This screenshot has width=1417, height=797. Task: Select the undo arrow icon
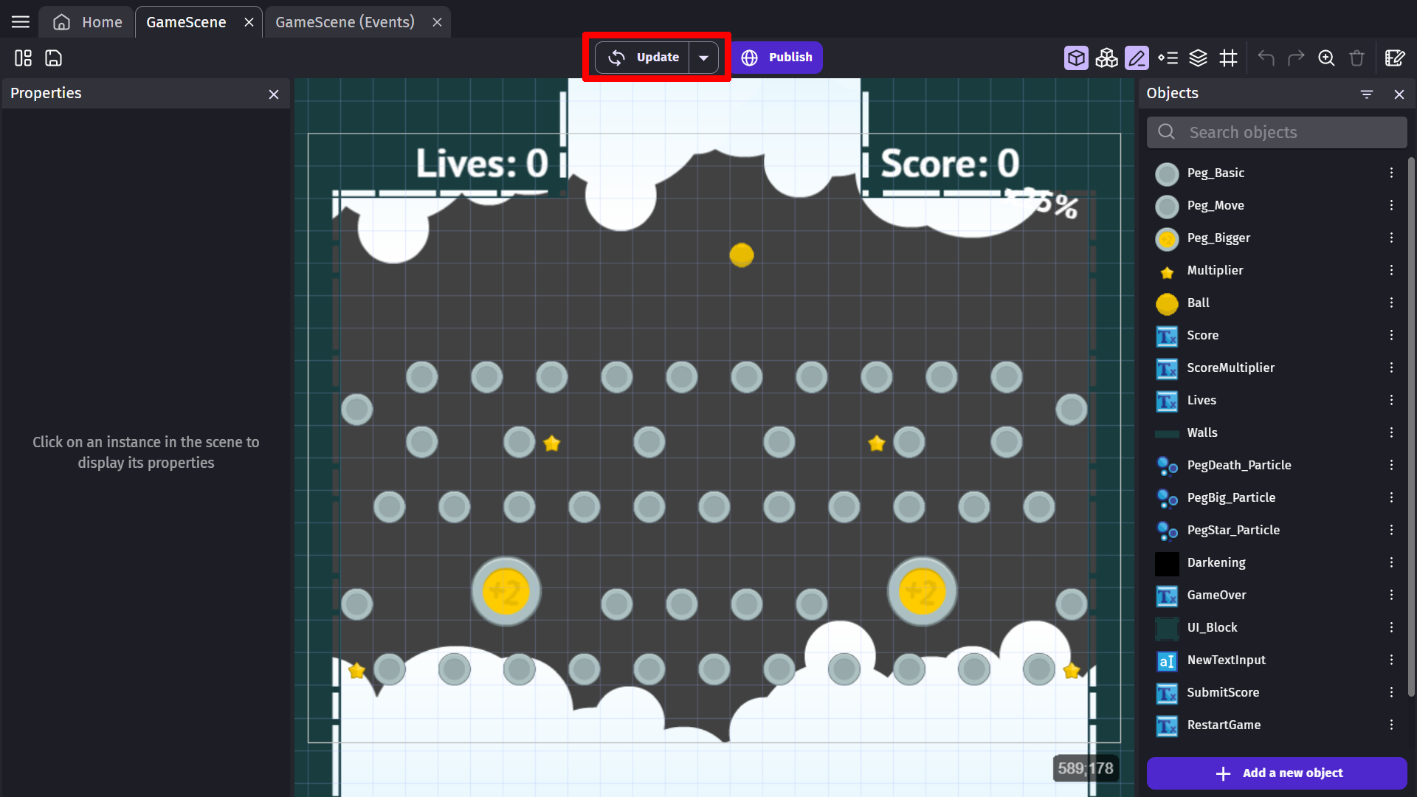point(1266,58)
